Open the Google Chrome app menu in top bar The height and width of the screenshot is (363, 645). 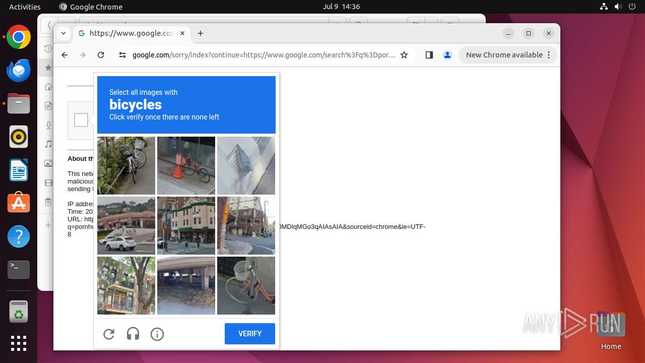[91, 7]
